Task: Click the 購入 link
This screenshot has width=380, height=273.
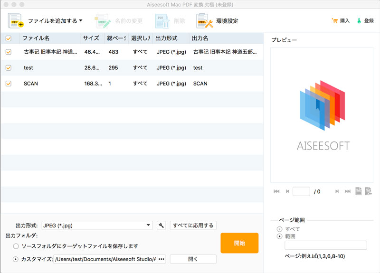Action: point(345,21)
